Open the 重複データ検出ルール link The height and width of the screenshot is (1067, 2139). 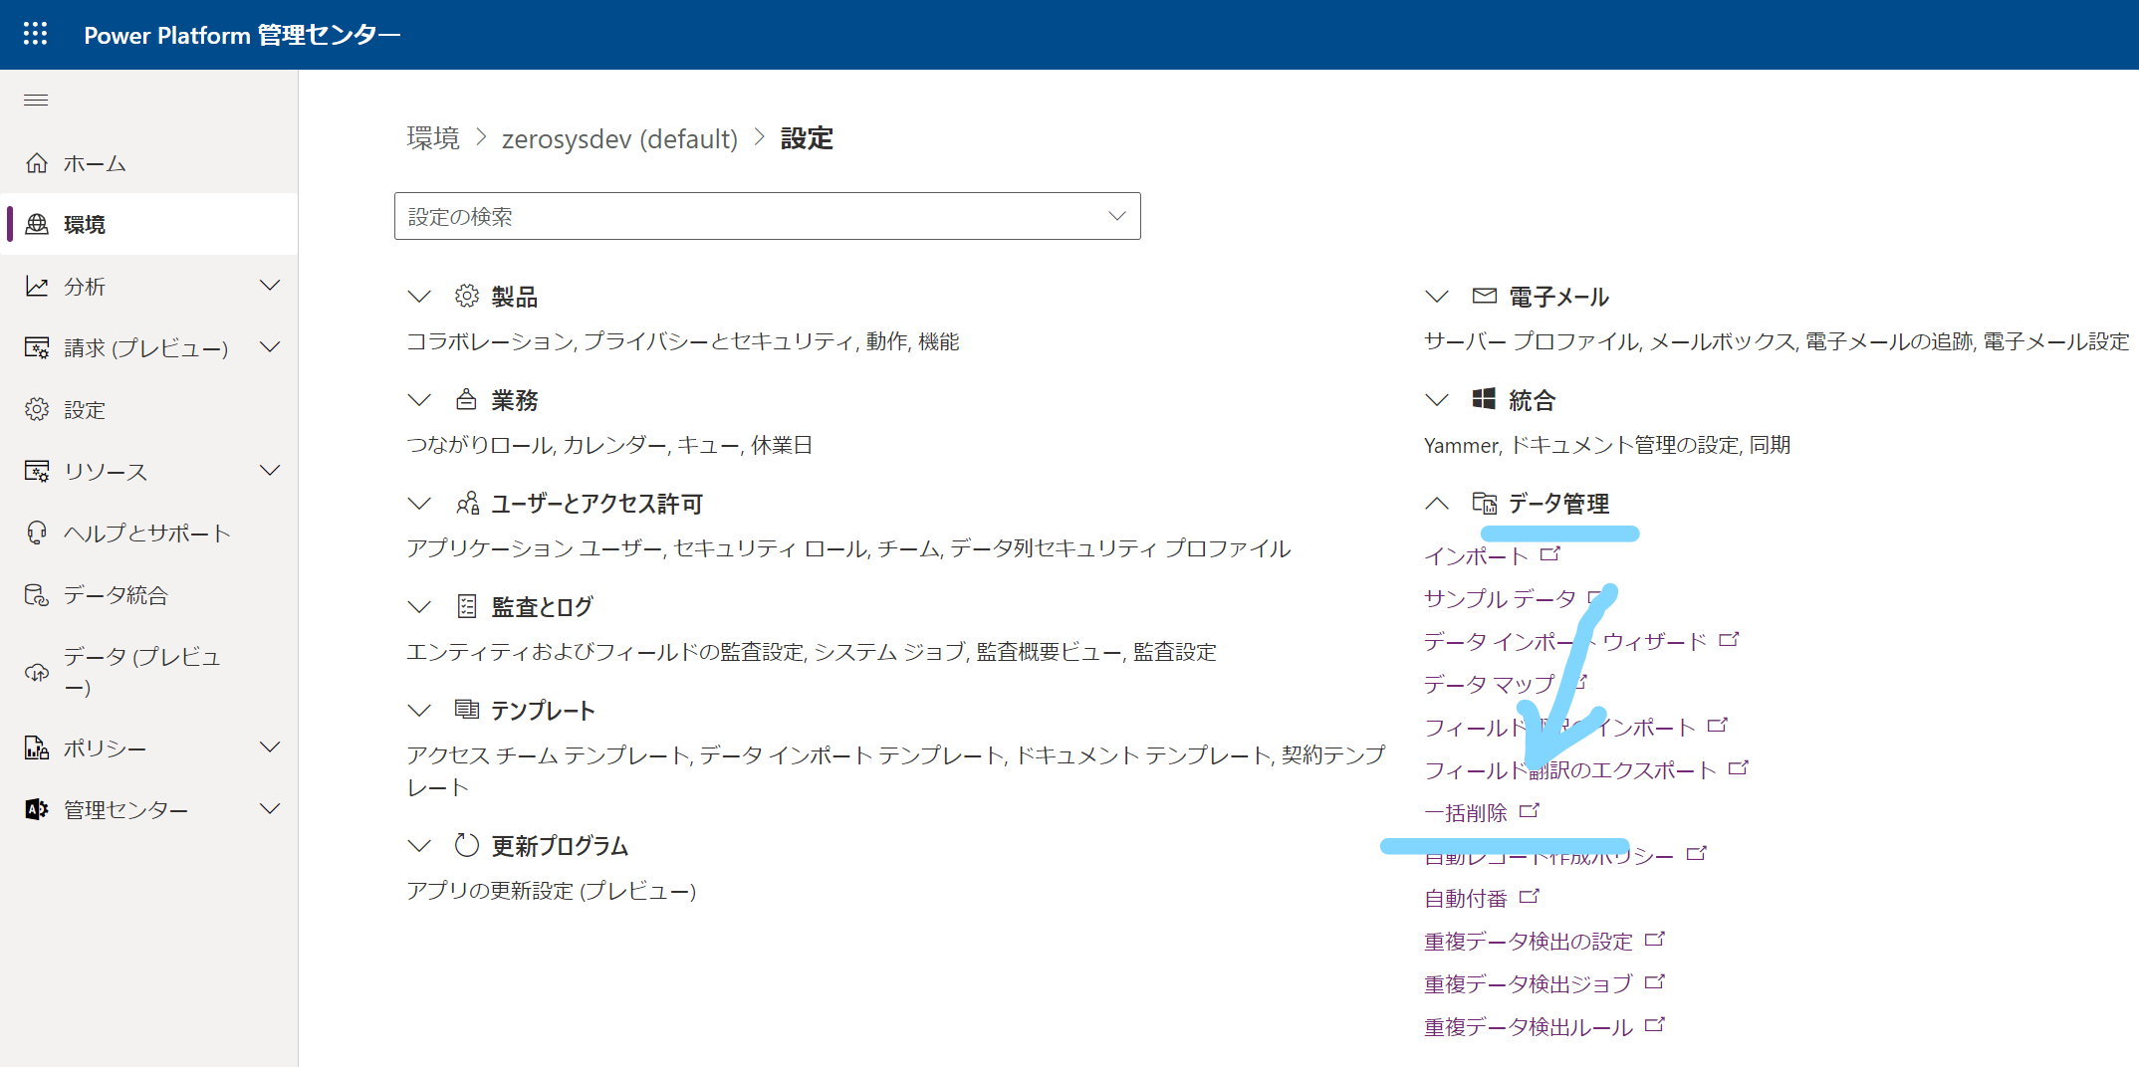[x=1529, y=1027]
